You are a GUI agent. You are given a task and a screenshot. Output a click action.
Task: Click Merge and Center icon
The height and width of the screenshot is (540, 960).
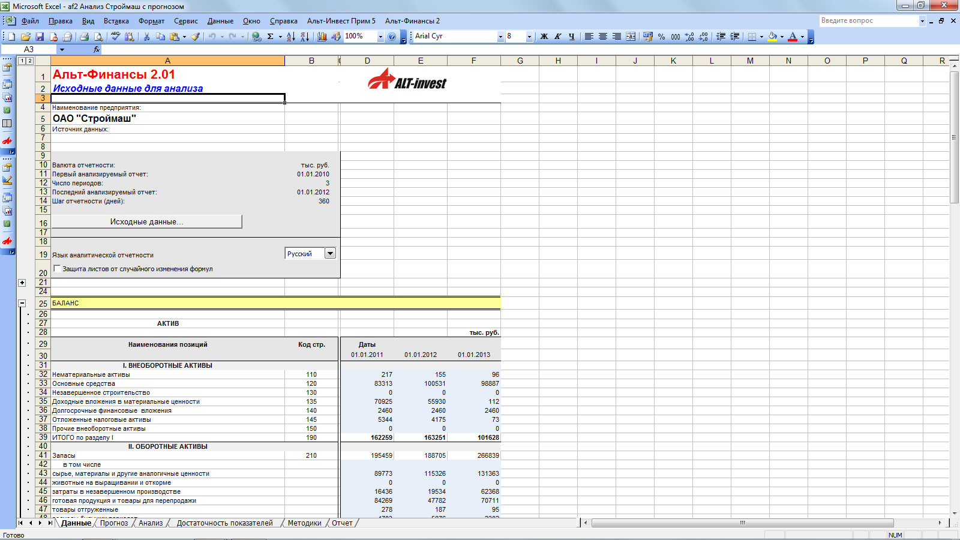(x=631, y=37)
